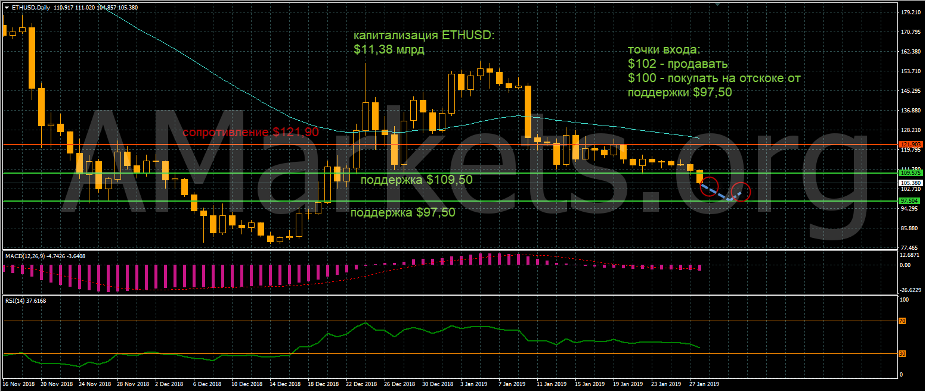This screenshot has height=392, width=926.
Task: Select the '$11,38 млрд' annotation
Action: pos(389,50)
